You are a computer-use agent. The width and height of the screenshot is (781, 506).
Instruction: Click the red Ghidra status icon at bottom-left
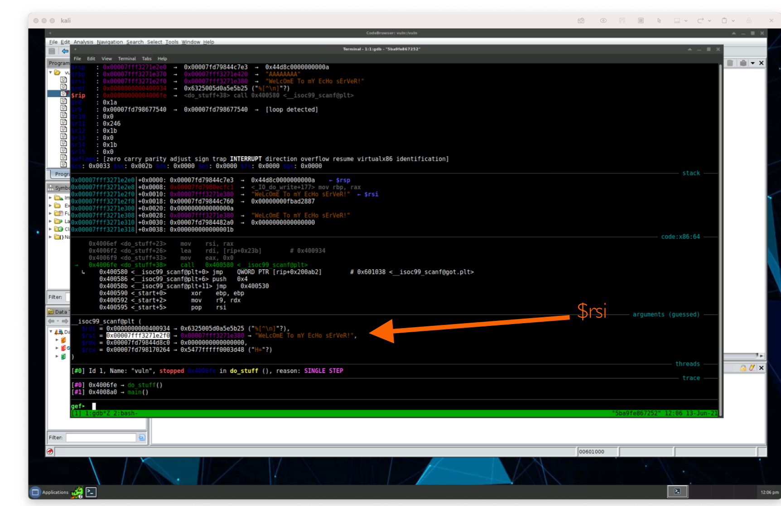(x=50, y=451)
